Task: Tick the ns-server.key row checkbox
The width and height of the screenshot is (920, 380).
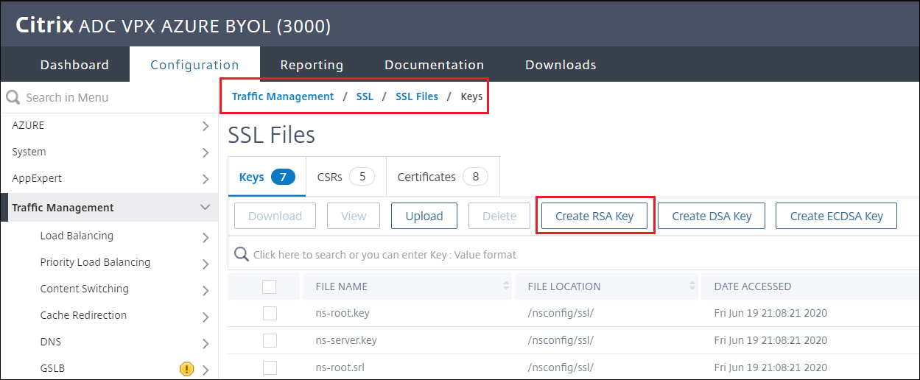Action: point(270,340)
